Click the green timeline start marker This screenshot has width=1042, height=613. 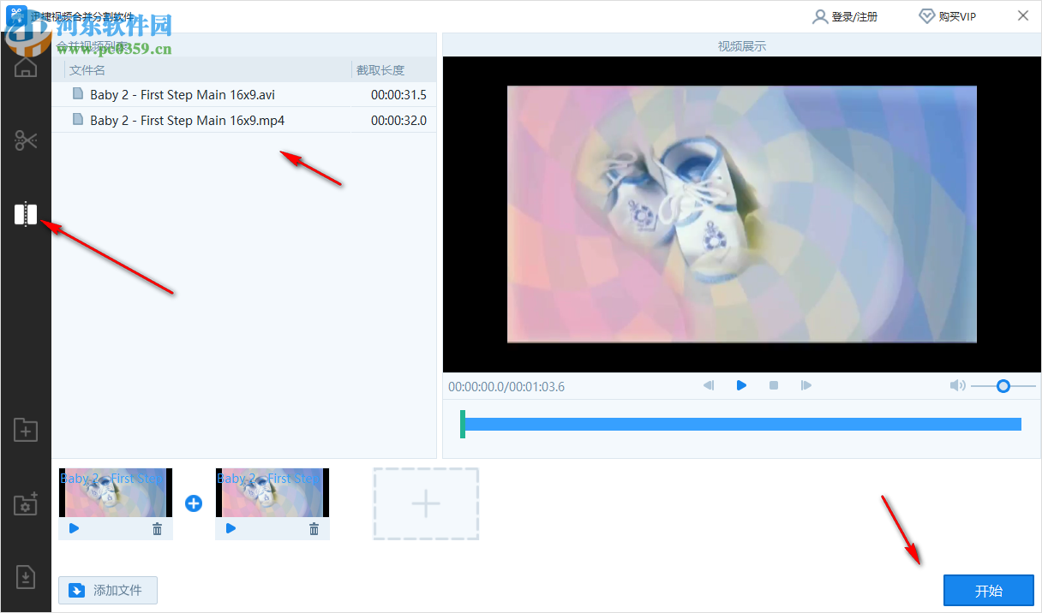pyautogui.click(x=463, y=424)
